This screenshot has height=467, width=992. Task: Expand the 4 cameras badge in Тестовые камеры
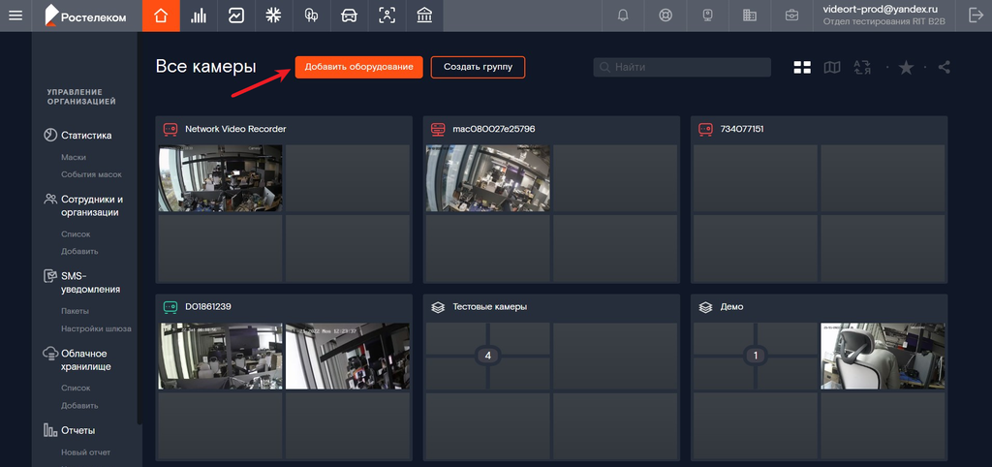pos(487,357)
